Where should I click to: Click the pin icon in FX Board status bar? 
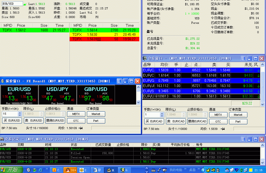(81, 128)
